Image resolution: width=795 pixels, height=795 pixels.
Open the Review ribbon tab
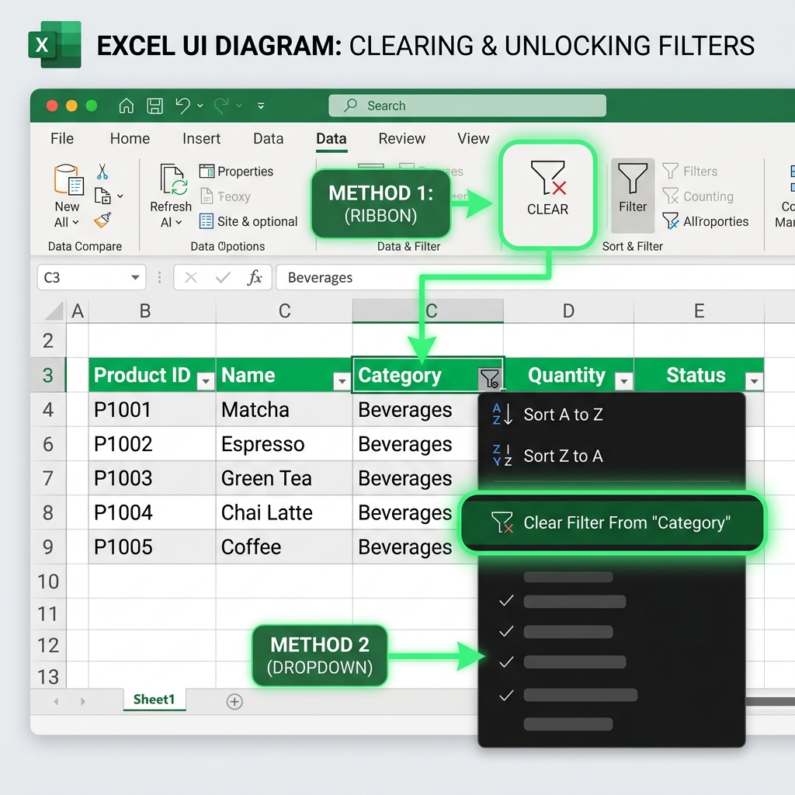point(401,138)
